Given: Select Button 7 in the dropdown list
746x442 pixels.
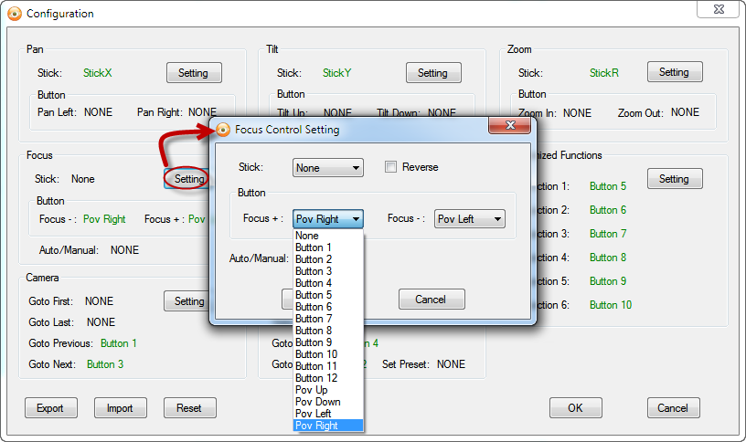Looking at the screenshot, I should (x=328, y=319).
